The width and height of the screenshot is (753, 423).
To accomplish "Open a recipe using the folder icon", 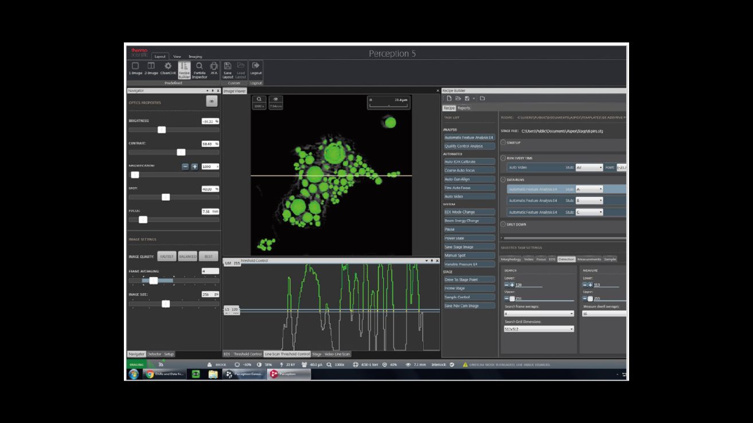I will coord(458,99).
